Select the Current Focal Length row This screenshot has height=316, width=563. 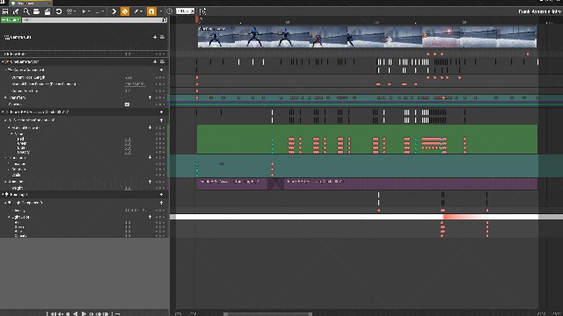click(x=84, y=77)
